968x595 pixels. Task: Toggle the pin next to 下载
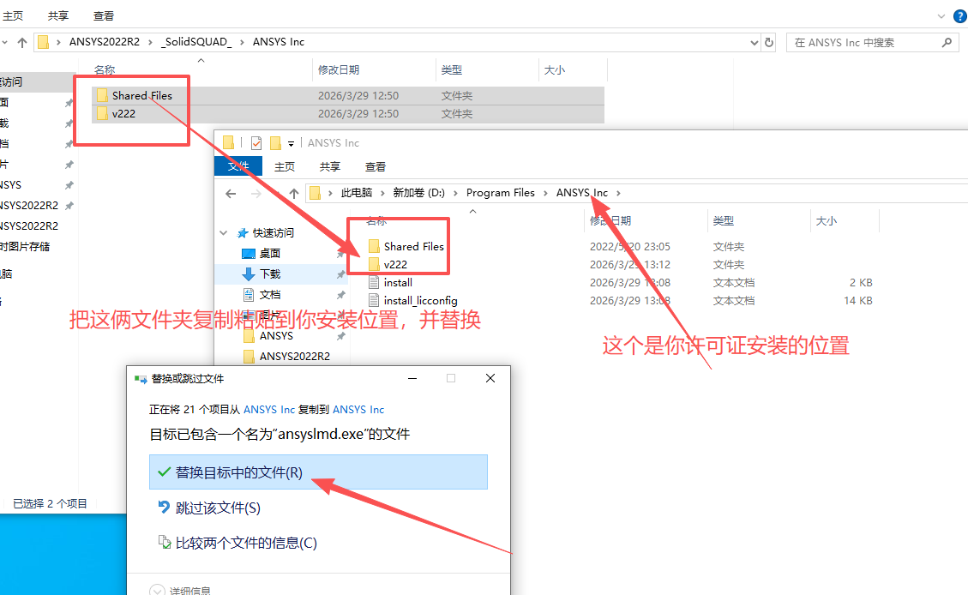(340, 273)
